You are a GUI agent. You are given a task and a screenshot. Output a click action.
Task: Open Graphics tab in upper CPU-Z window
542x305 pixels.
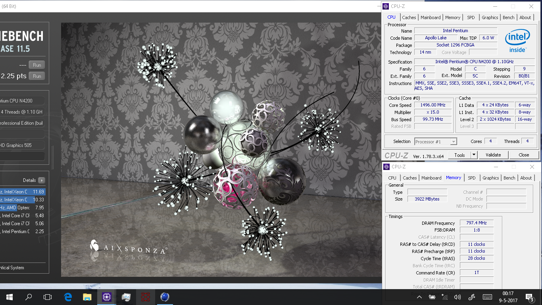pyautogui.click(x=490, y=17)
